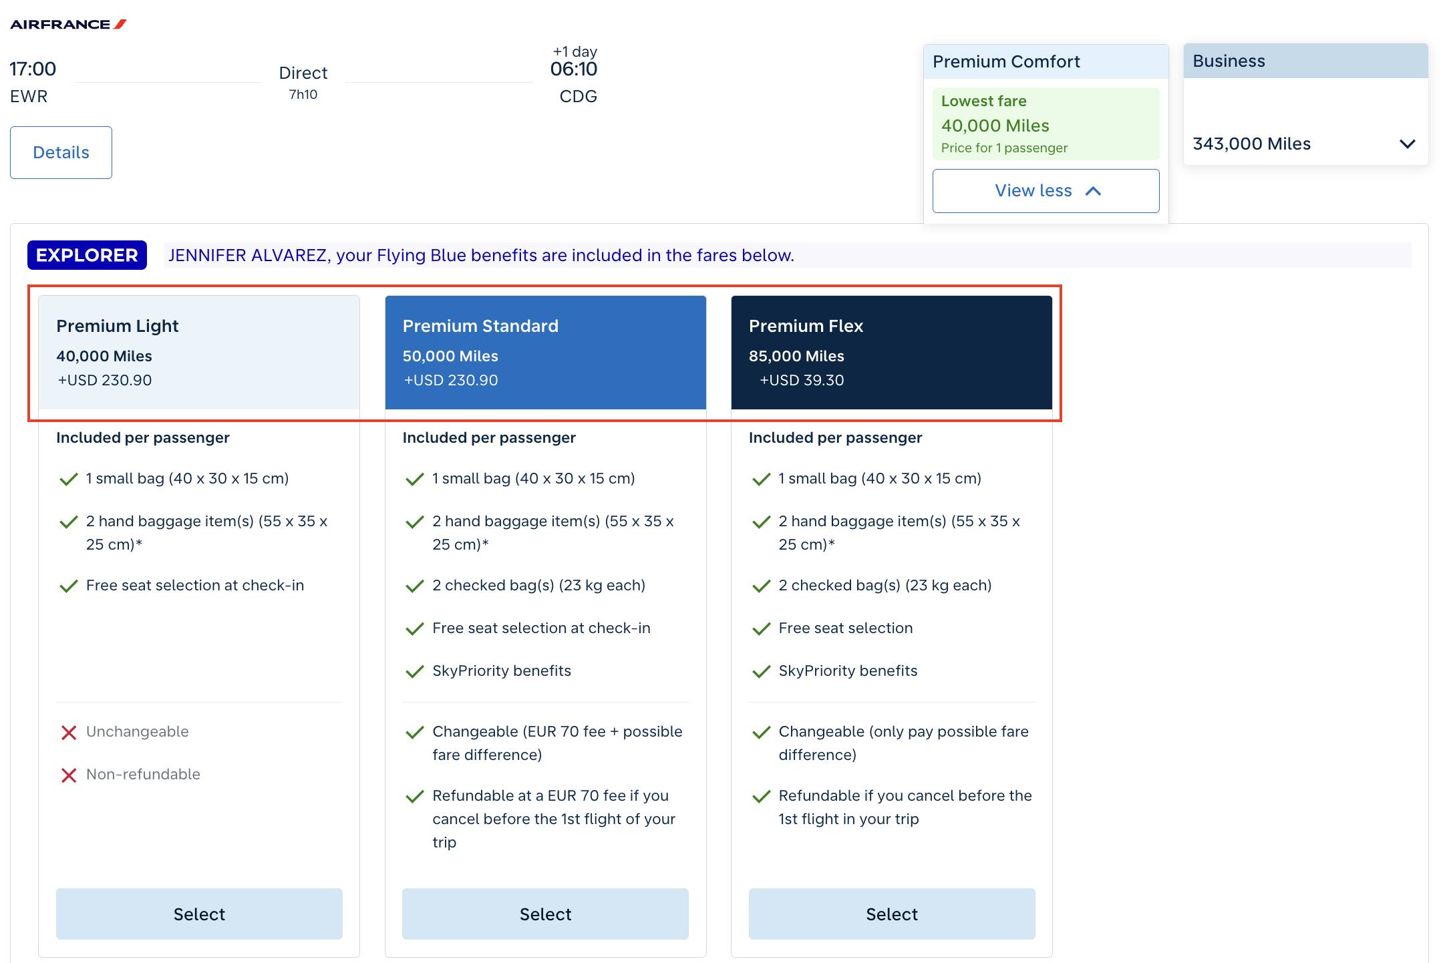Open the flight Details button

click(x=61, y=152)
